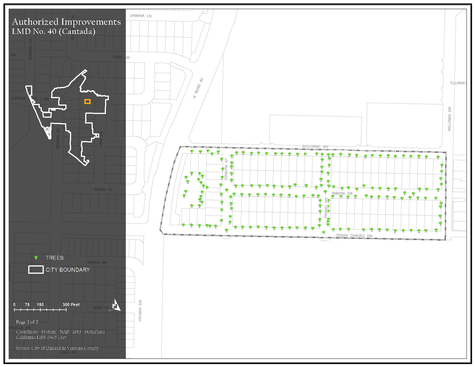This screenshot has width=475, height=367.
Task: Click the 'TULIPAN' street label at right edge
Action: coord(458,83)
